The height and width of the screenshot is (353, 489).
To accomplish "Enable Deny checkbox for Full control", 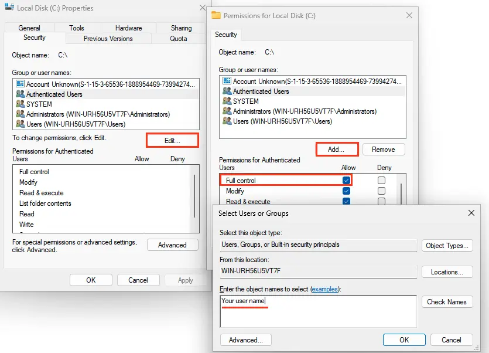I will 382,181.
